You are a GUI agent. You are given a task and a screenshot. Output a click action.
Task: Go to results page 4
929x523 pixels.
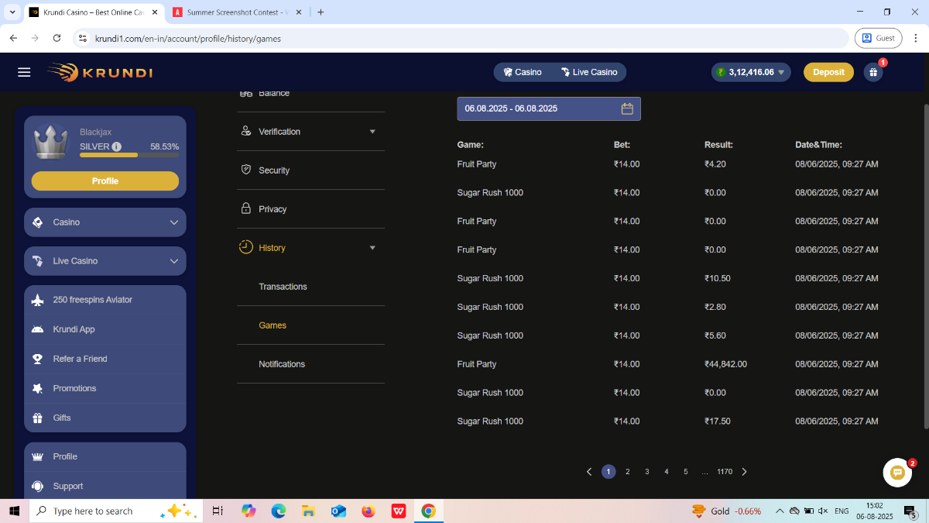coord(667,472)
